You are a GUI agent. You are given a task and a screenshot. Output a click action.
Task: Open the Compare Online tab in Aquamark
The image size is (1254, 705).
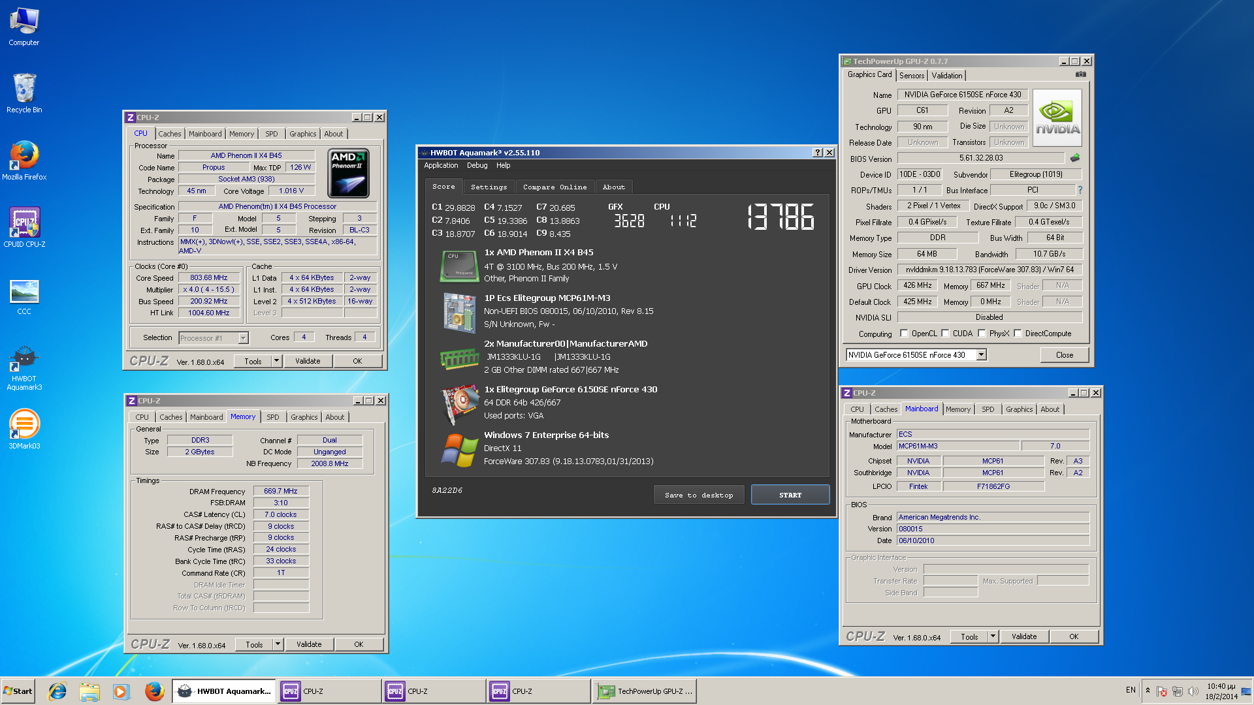coord(555,187)
